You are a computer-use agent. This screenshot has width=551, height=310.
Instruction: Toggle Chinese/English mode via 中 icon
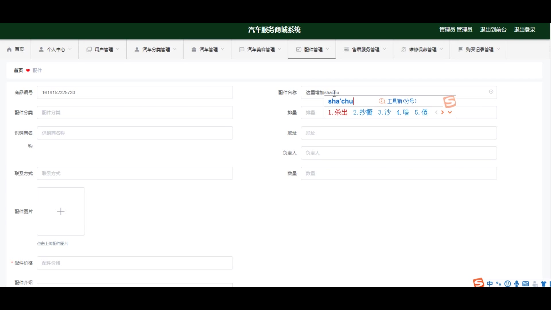tap(490, 284)
